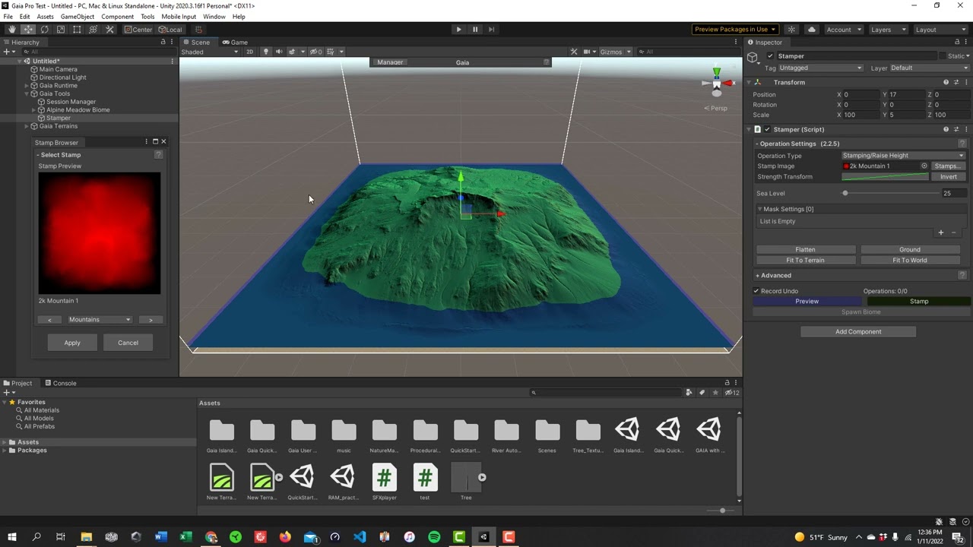Open the Cloud services icon
Image resolution: width=973 pixels, height=547 pixels.
click(x=811, y=30)
